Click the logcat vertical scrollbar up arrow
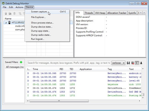The height and width of the screenshot is (111, 149). pyautogui.click(x=143, y=69)
